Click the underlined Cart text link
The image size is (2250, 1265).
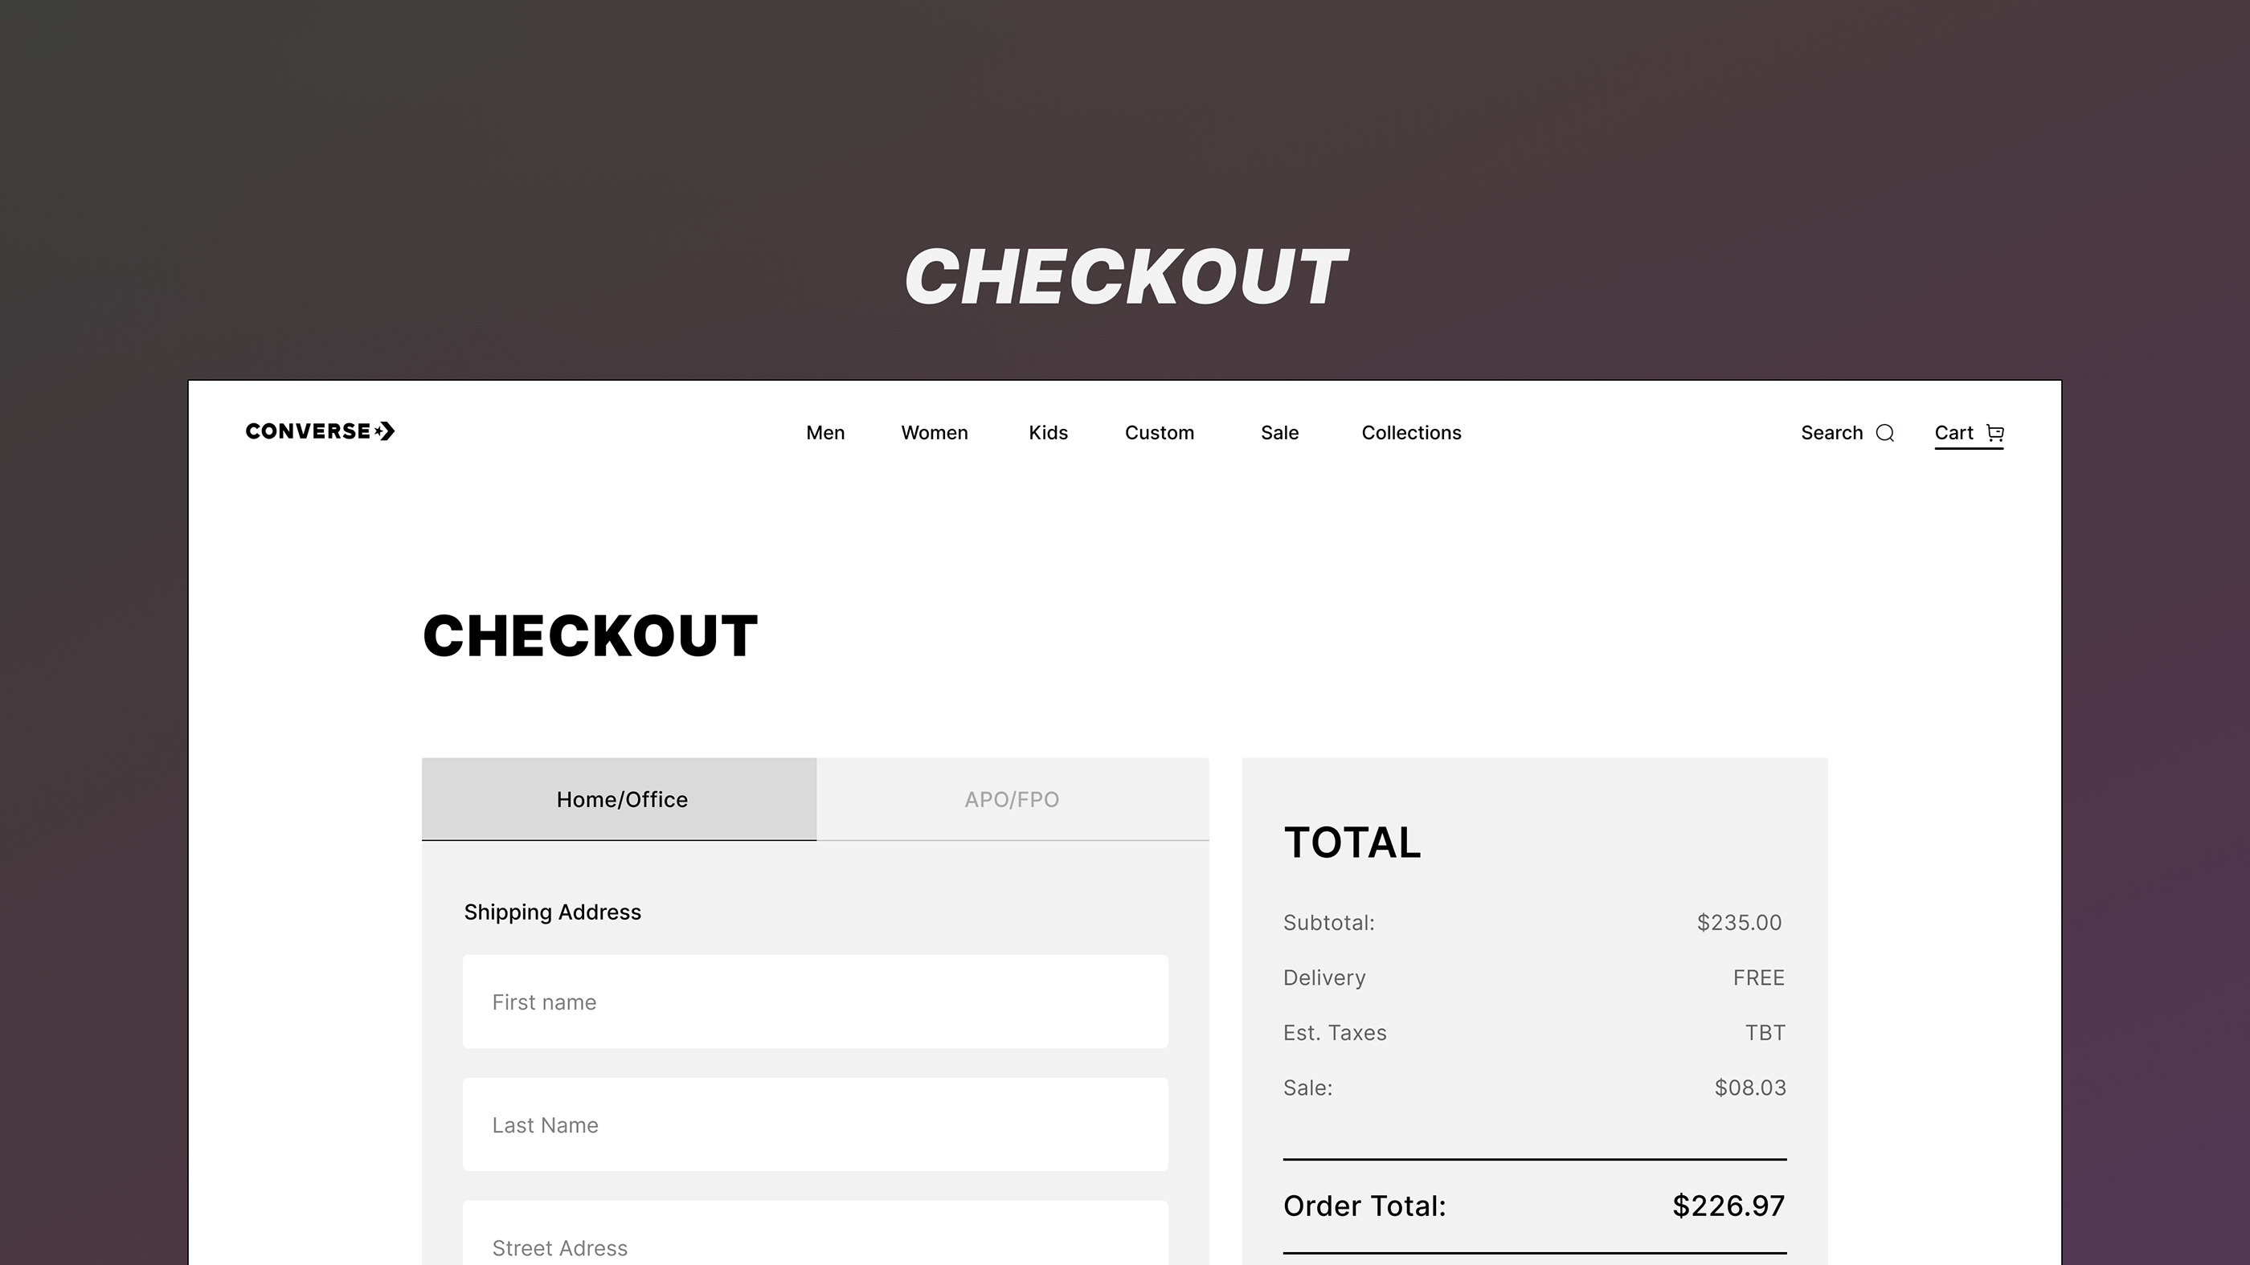tap(1954, 433)
